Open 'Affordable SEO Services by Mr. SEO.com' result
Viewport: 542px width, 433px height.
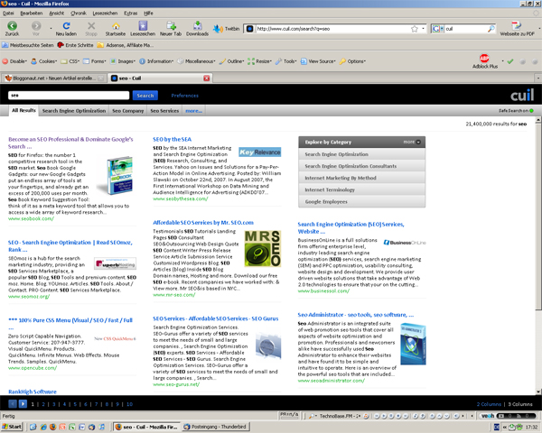coord(203,223)
